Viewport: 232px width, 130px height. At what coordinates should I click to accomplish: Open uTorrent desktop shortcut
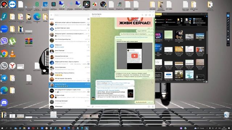(x=12, y=42)
